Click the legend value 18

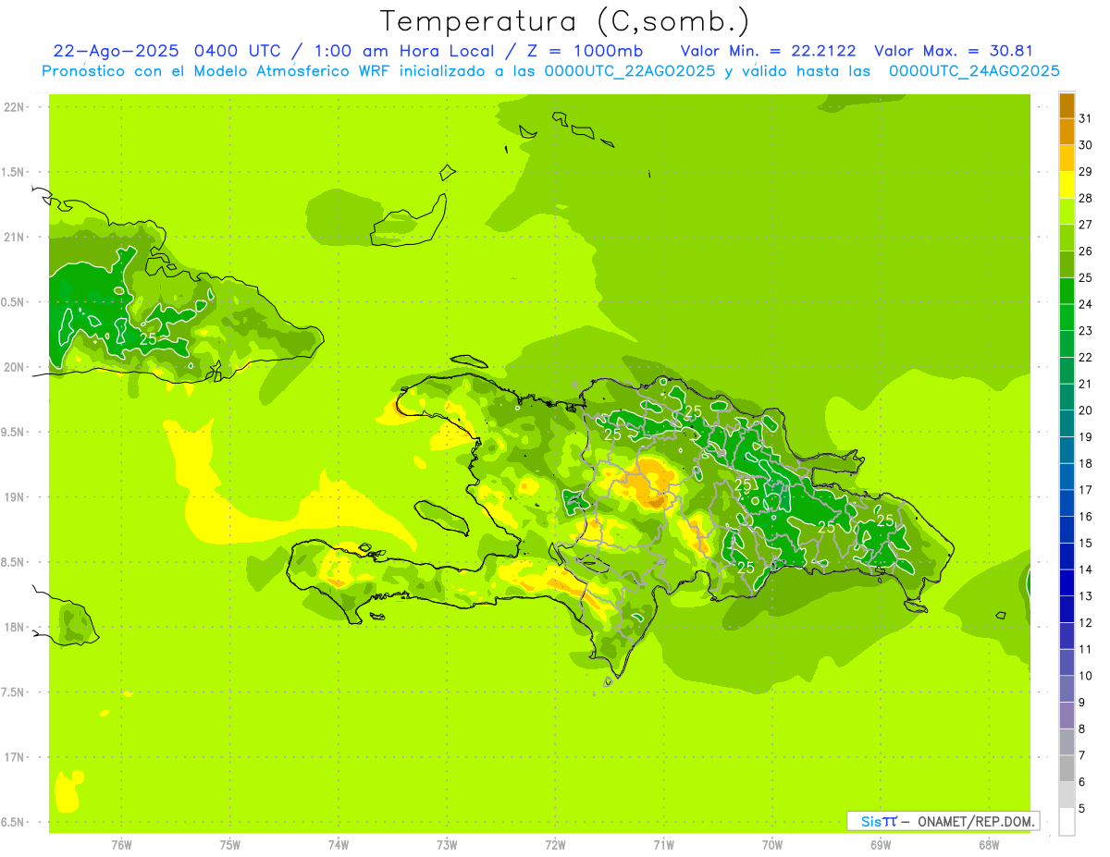1085,463
